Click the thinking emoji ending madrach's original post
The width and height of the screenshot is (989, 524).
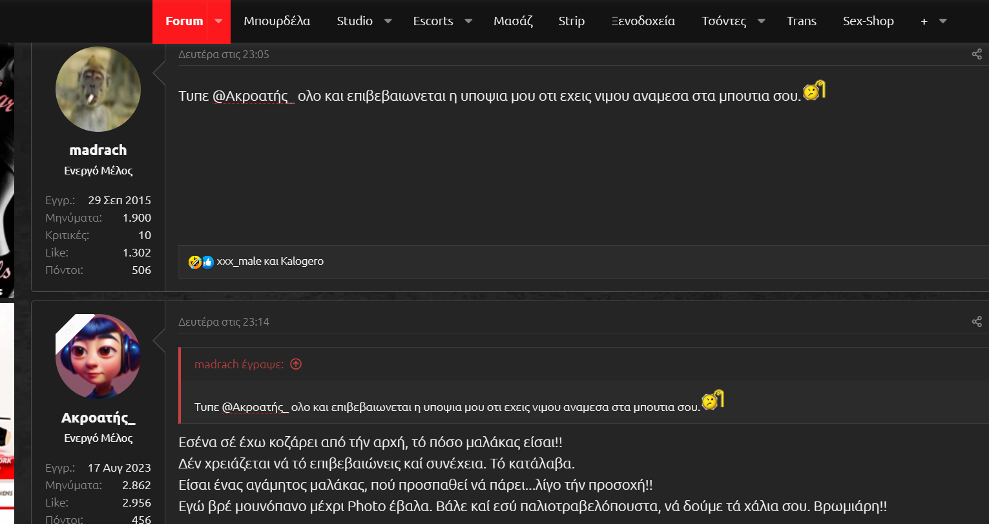tap(814, 90)
